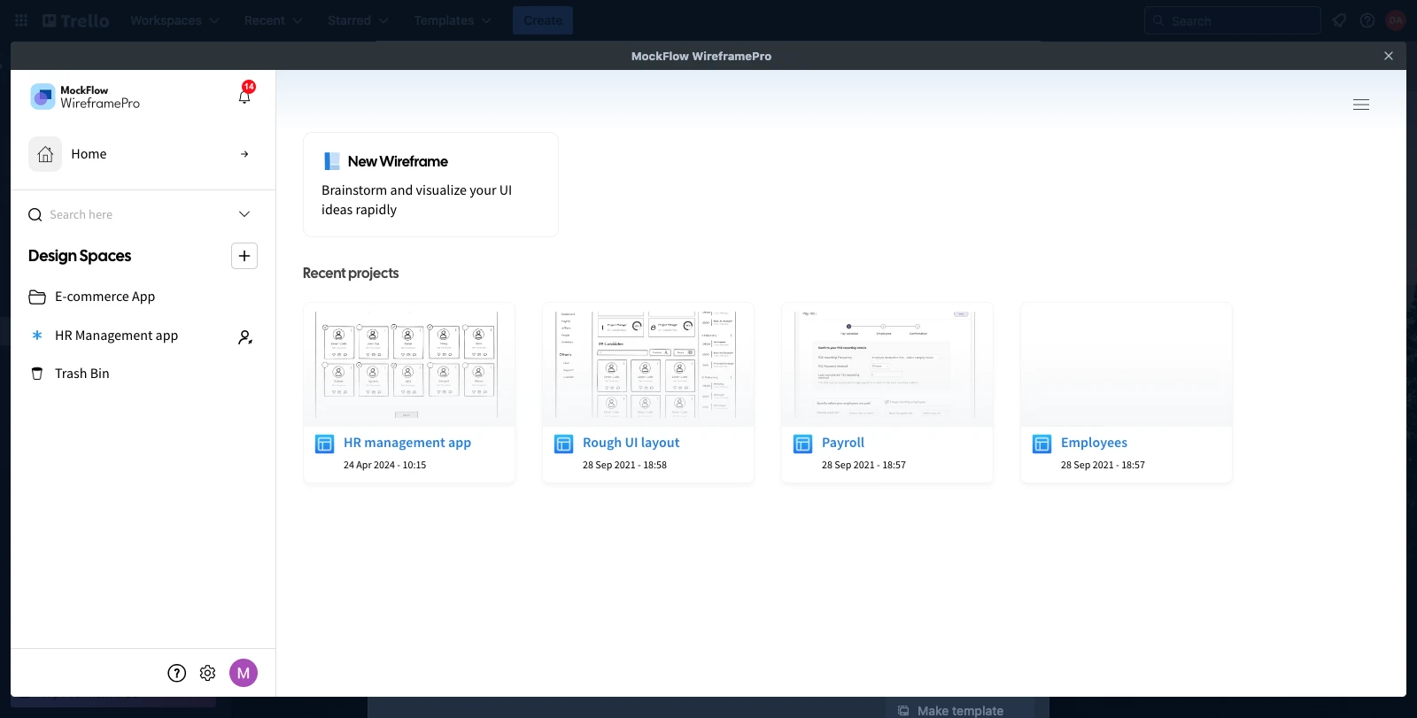
Task: Open settings gear in sidebar footer
Action: click(207, 673)
